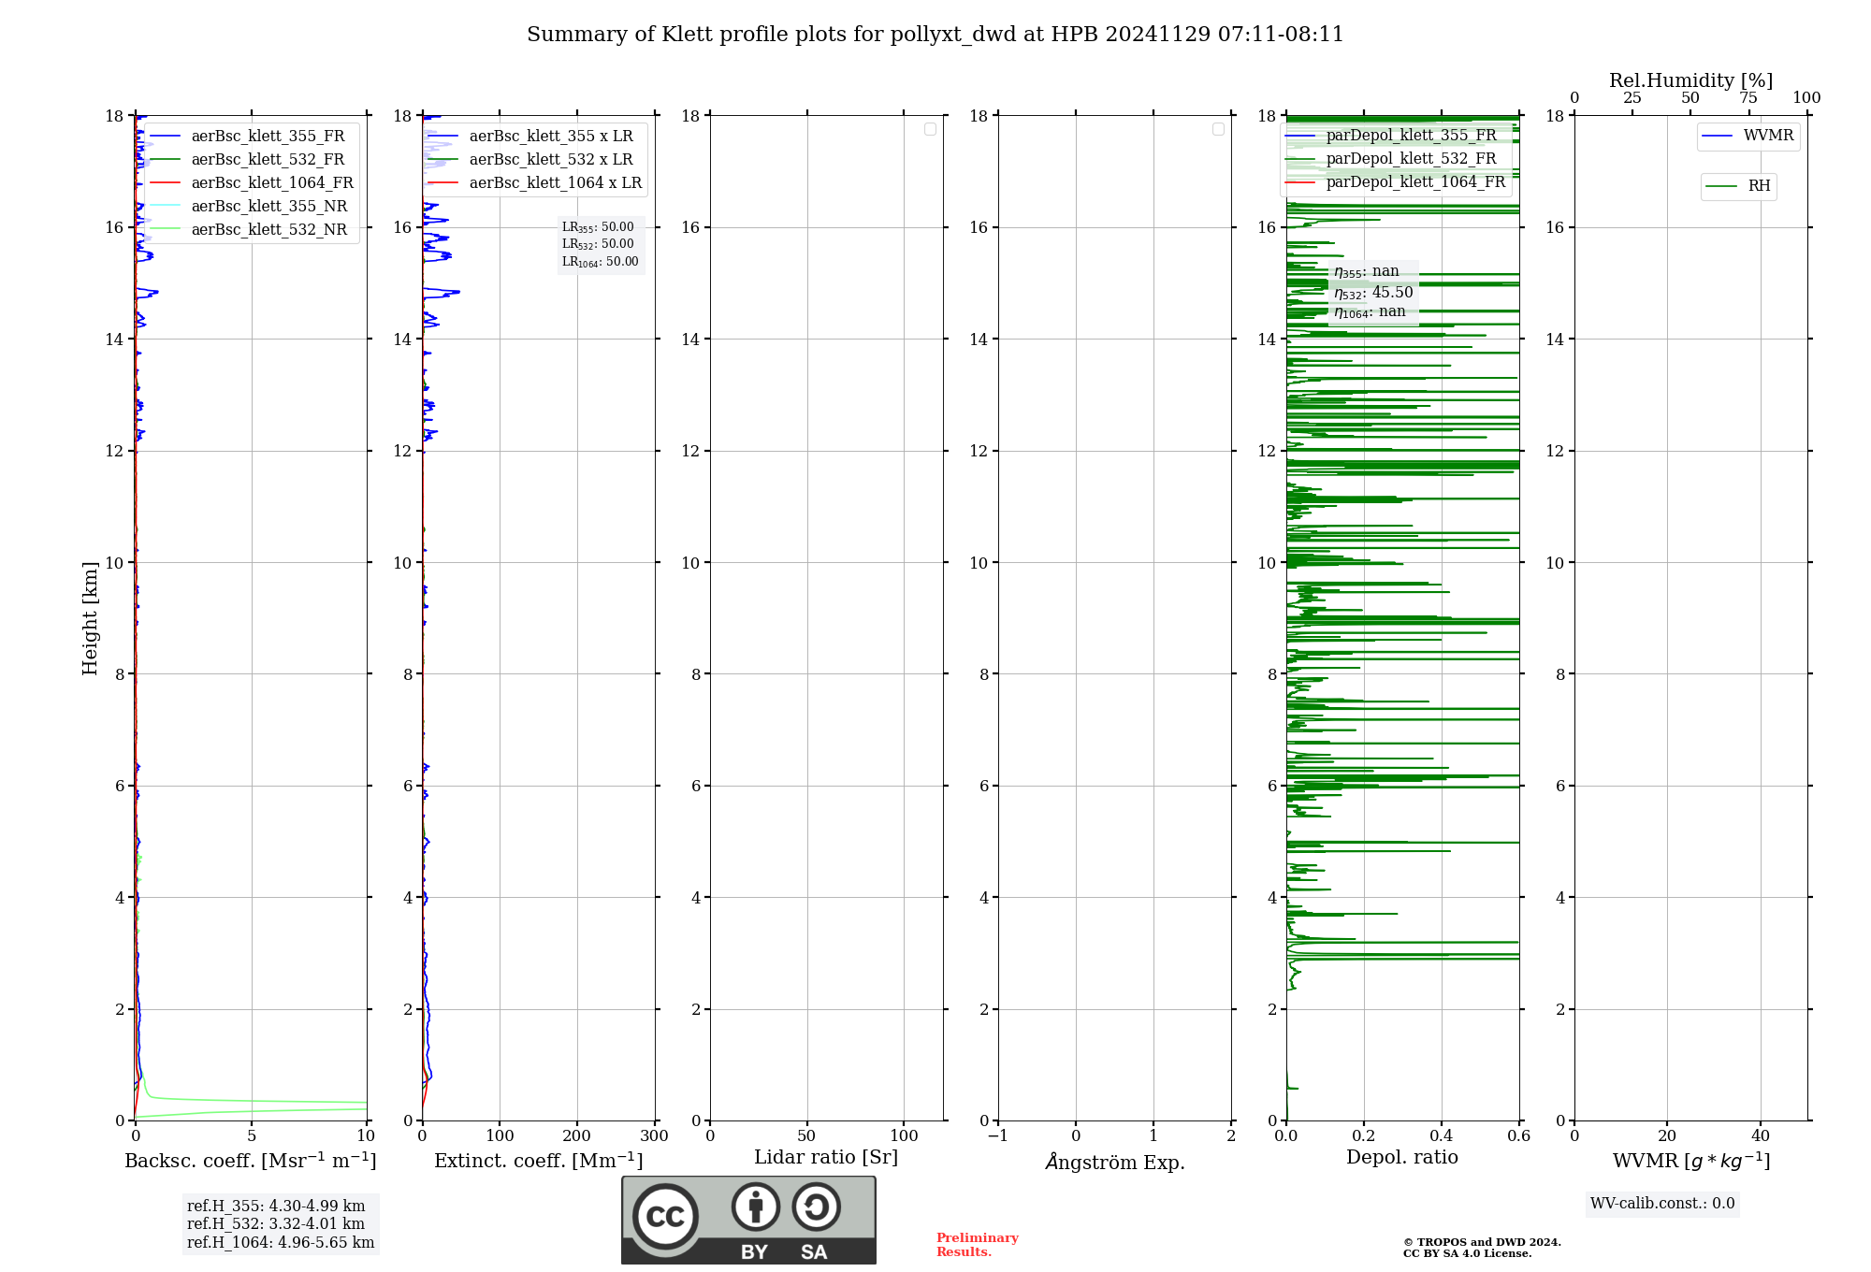
Task: Click the red Preliminary Results label
Action: tap(977, 1245)
